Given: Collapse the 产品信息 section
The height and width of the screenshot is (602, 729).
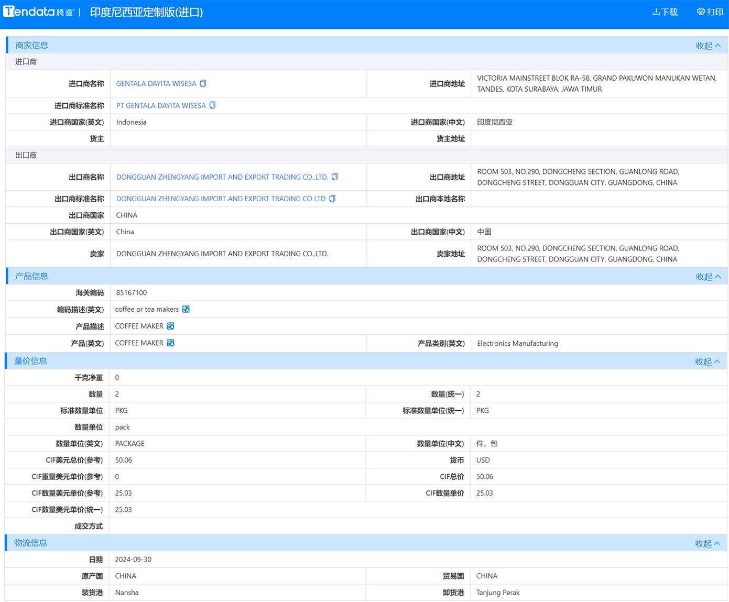Looking at the screenshot, I should tap(708, 277).
